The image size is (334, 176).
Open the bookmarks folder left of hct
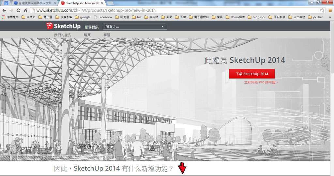point(122,17)
